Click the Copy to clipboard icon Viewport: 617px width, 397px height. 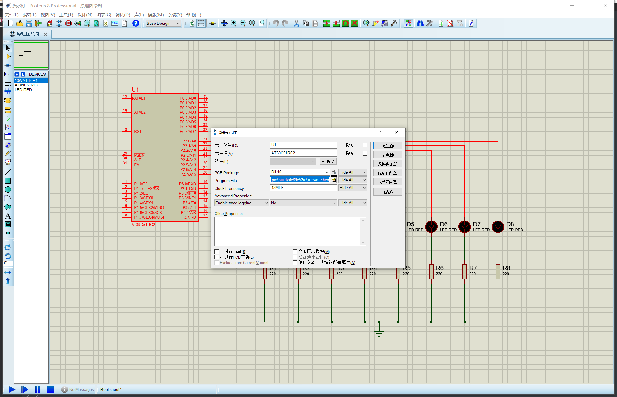306,23
